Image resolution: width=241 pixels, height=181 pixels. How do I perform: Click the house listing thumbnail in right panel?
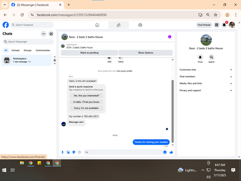206,40
